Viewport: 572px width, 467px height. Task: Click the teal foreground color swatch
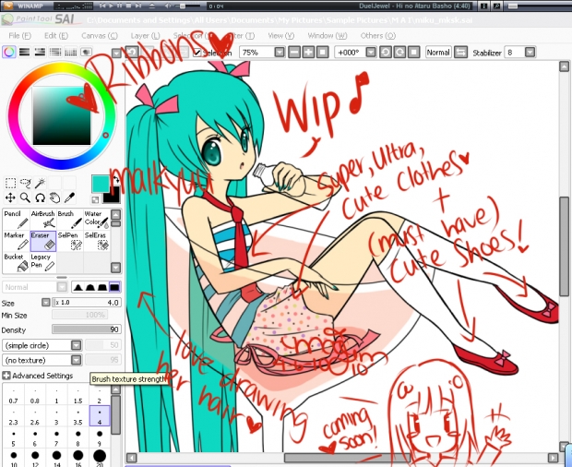(x=101, y=184)
